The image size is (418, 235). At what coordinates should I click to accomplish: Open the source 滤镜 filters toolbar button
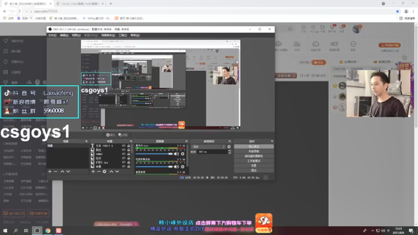(123, 135)
